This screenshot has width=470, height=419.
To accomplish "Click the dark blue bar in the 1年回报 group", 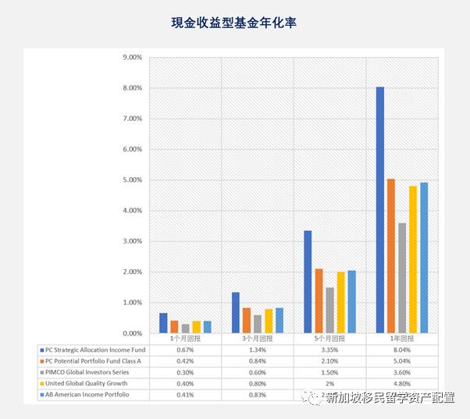I will [x=380, y=210].
